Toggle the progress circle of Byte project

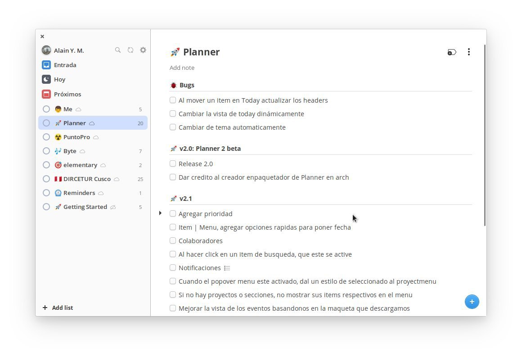point(46,151)
